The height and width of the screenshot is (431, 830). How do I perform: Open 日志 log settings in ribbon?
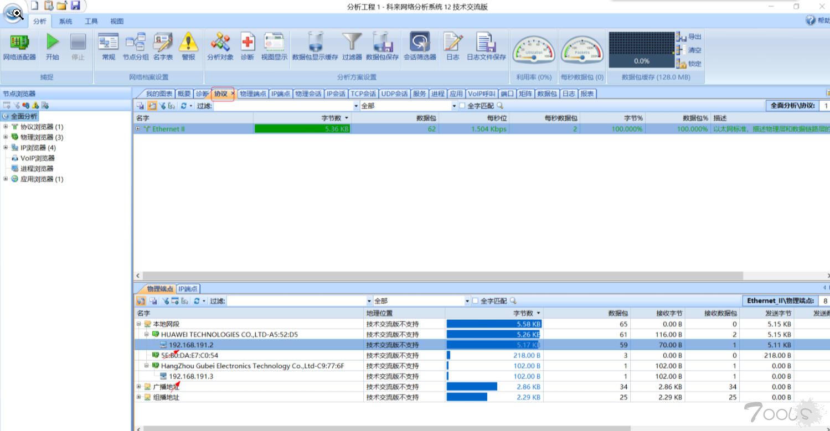coord(452,47)
